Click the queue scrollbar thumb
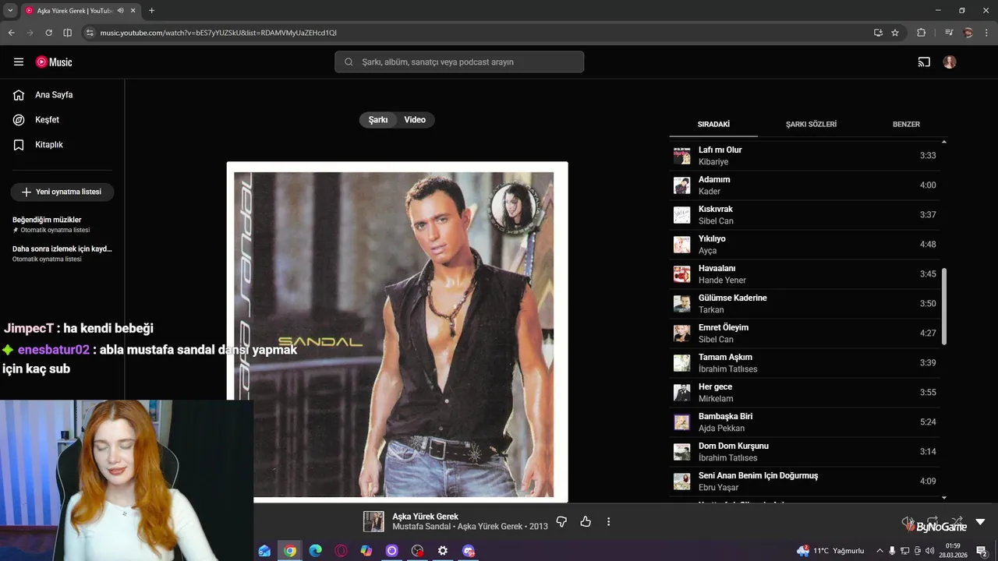998x561 pixels. point(944,307)
